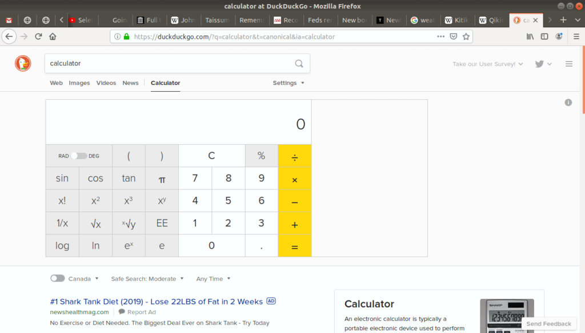
Task: Click the calculator info icon
Action: pos(568,103)
